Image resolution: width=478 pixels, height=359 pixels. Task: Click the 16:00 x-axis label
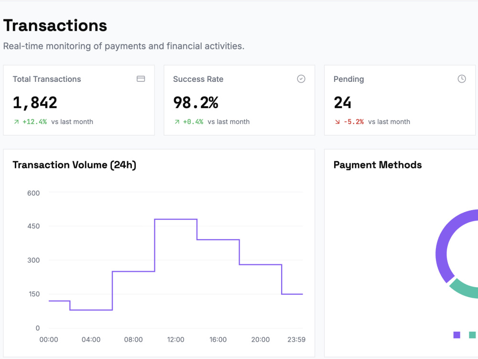click(x=218, y=340)
